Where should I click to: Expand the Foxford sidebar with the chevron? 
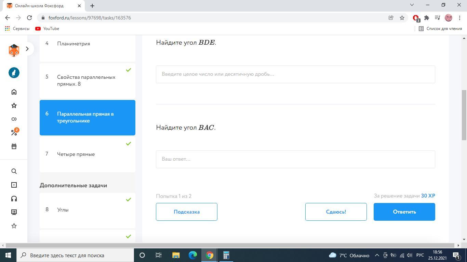click(x=27, y=49)
